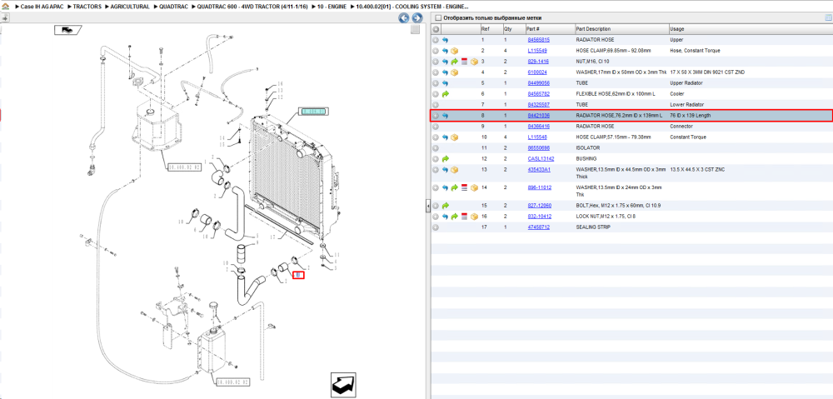
Task: Open part number 84421036 link
Action: [538, 116]
